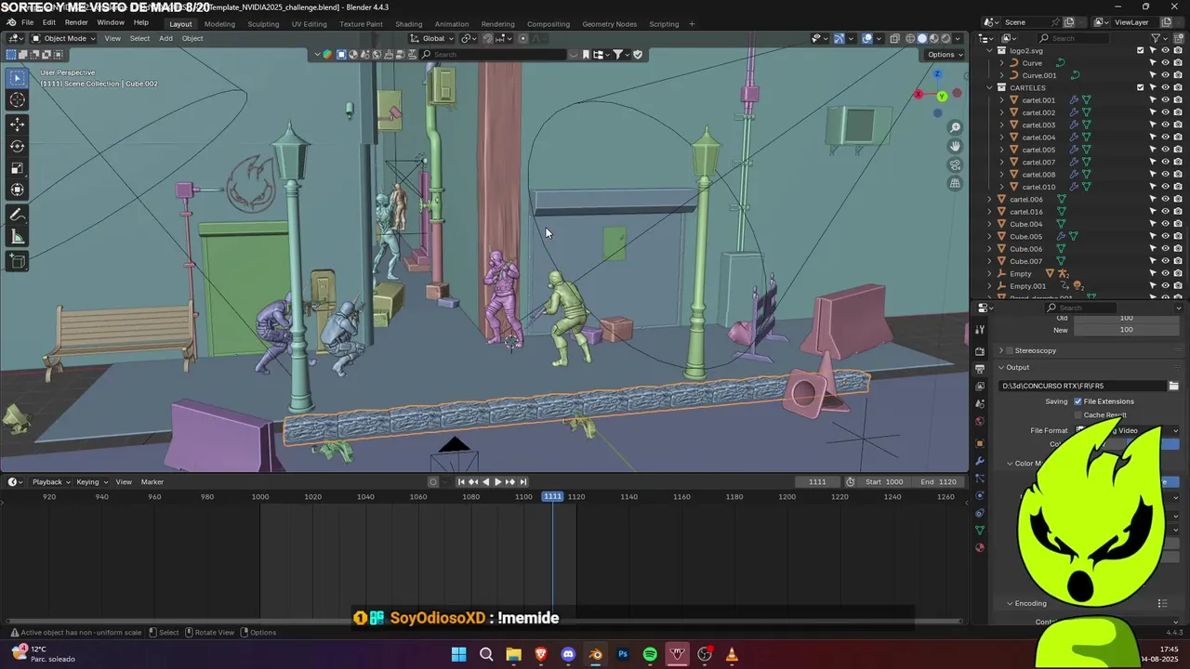Toggle File Extensions checkbox
The height and width of the screenshot is (669, 1190).
pos(1078,401)
